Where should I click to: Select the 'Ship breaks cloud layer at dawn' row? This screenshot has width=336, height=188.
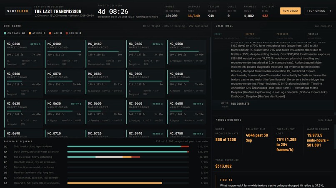coord(105,146)
